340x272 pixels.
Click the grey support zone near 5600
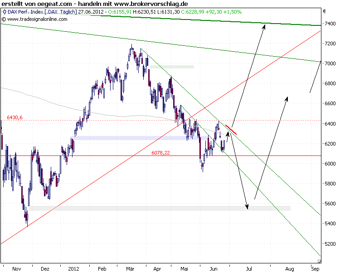click(160, 208)
